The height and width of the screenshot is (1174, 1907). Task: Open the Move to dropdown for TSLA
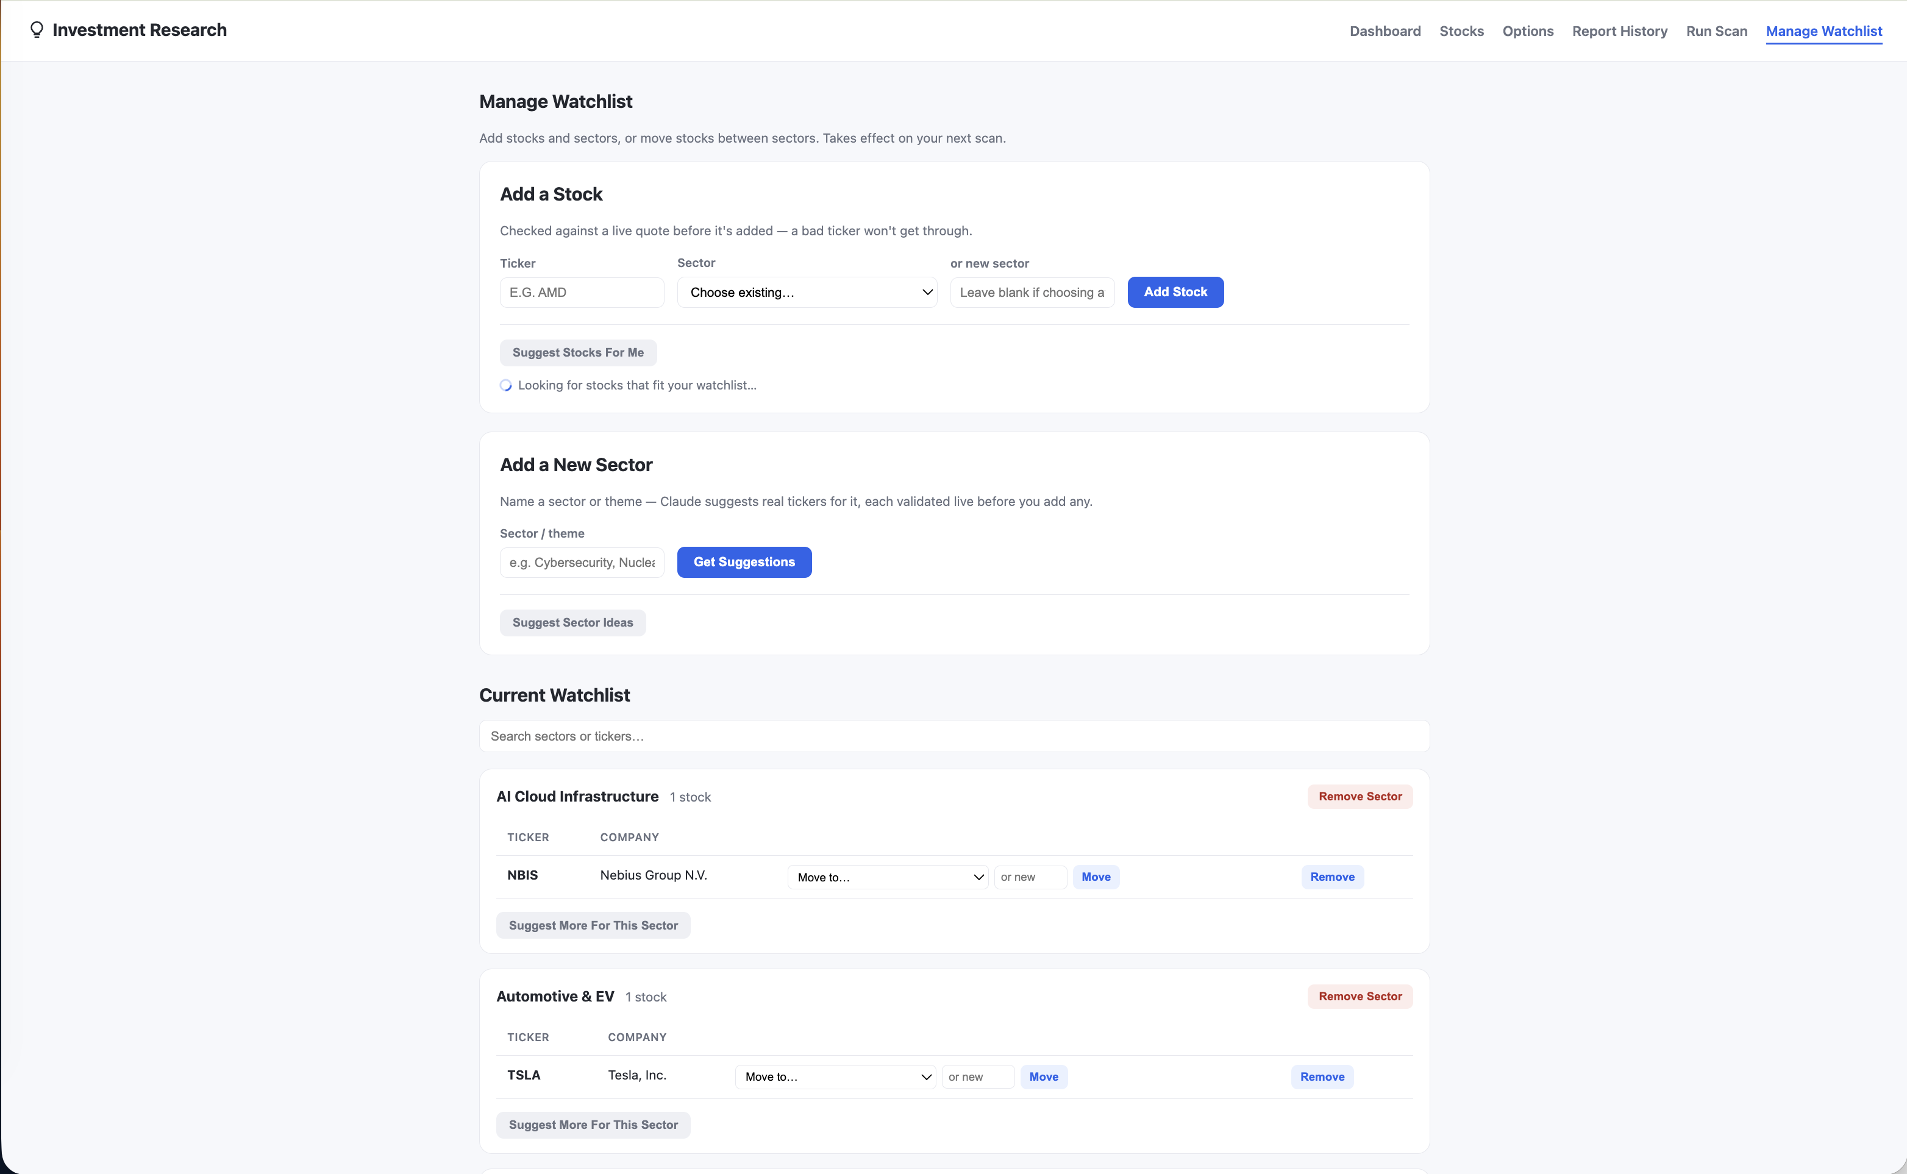point(835,1077)
